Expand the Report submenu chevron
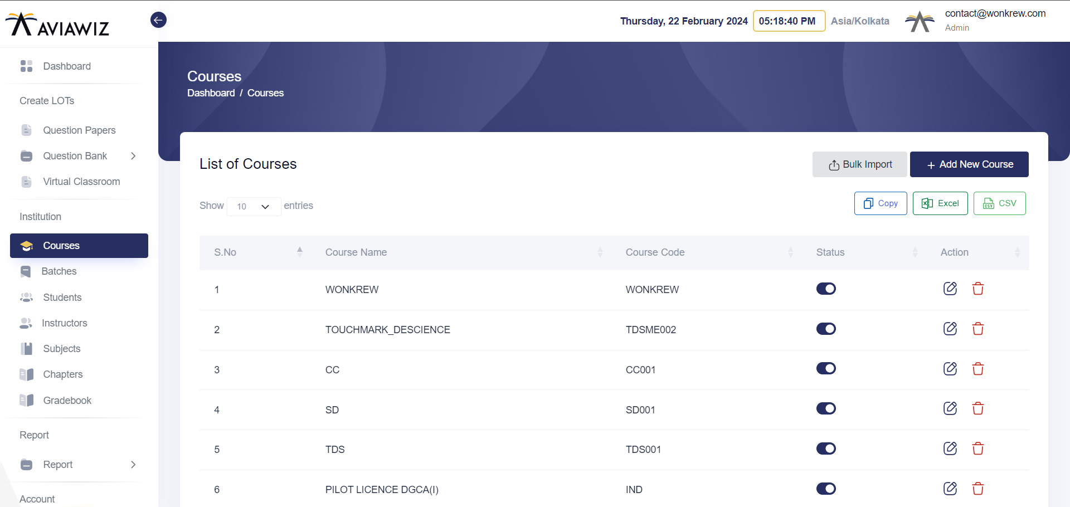 click(x=133, y=465)
